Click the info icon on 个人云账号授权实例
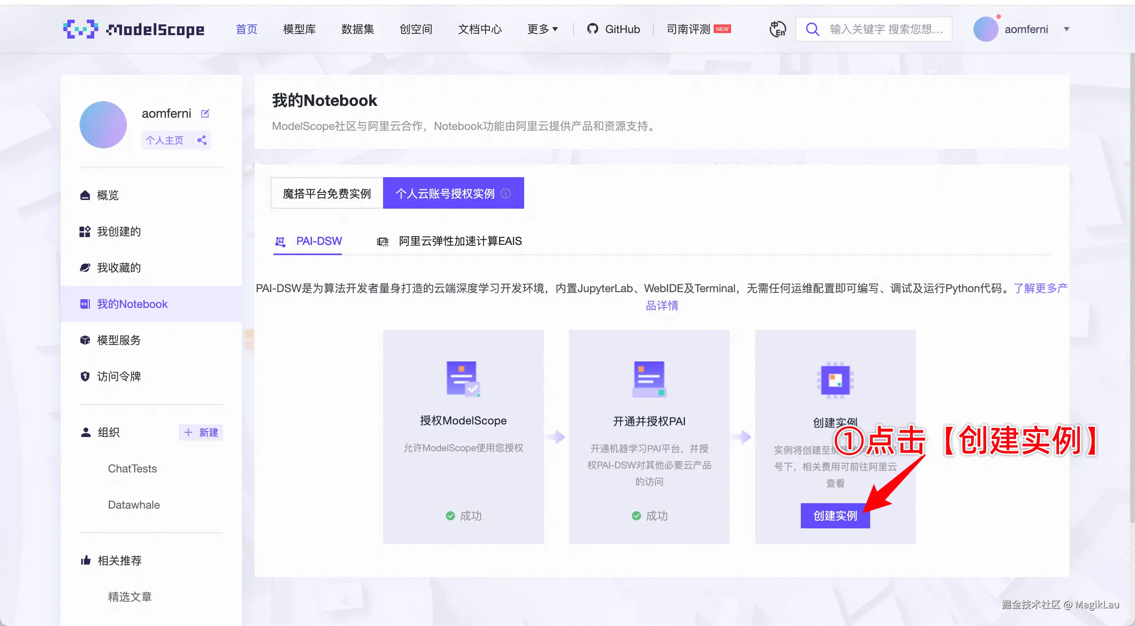 coord(506,193)
